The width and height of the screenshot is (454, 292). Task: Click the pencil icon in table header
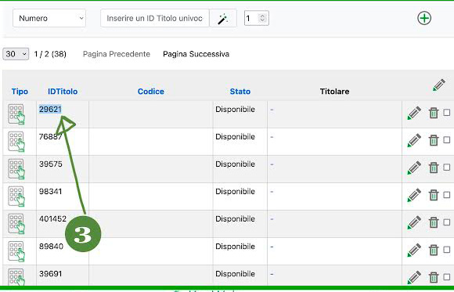[x=439, y=85]
